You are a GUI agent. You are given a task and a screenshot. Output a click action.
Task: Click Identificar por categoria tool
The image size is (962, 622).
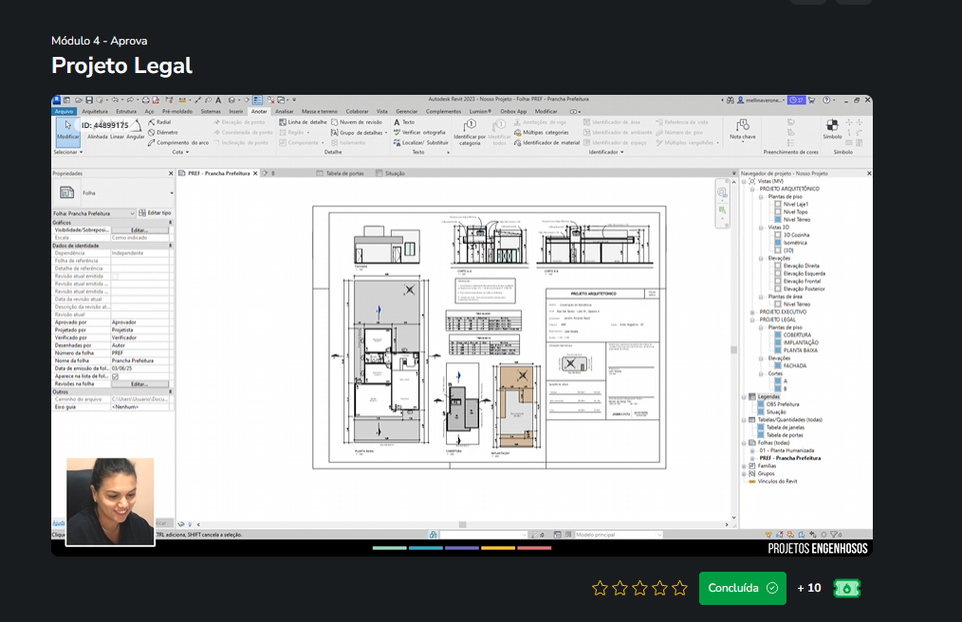[470, 131]
